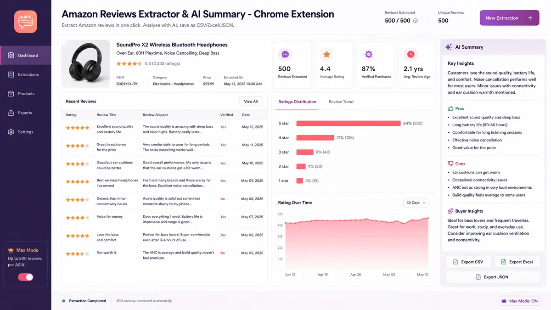551x310 pixels.
Task: Click View All recent reviews button
Action: 251,101
